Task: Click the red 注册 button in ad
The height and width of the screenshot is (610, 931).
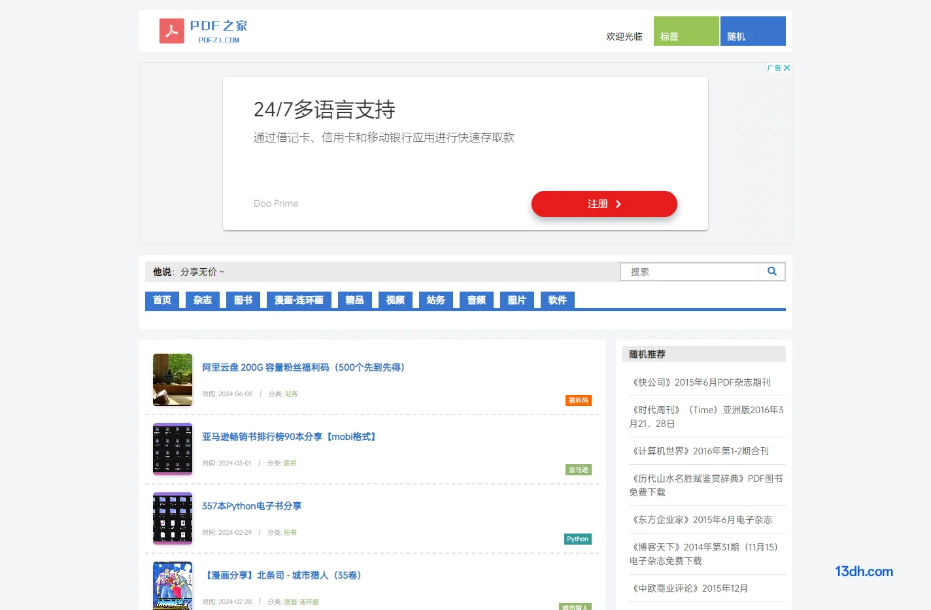Action: (604, 204)
